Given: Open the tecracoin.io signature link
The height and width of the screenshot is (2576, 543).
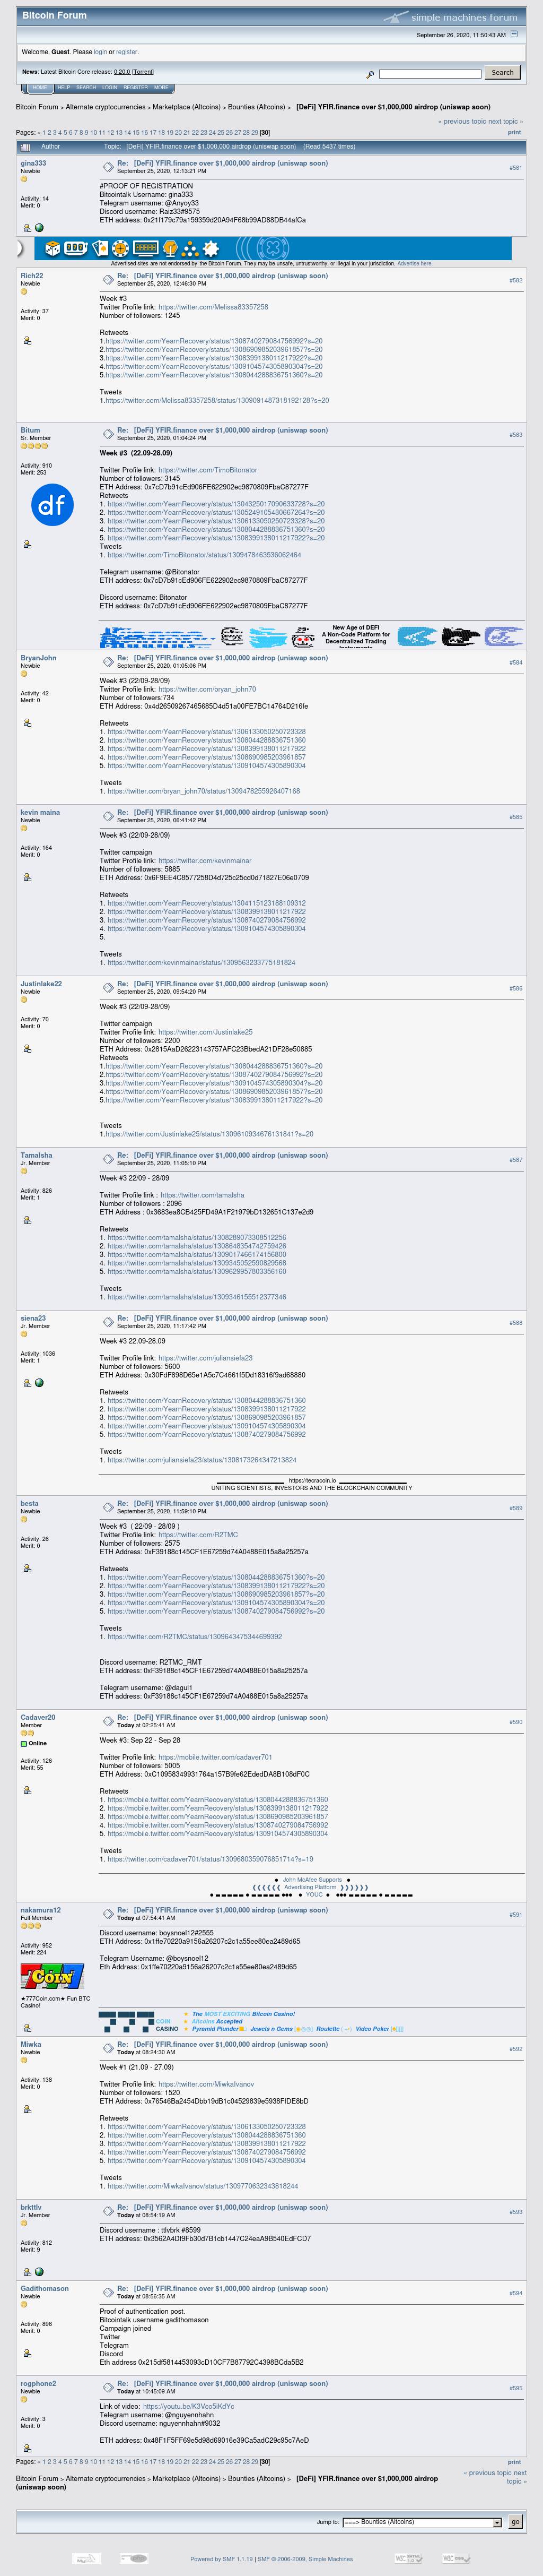Looking at the screenshot, I should point(312,1481).
